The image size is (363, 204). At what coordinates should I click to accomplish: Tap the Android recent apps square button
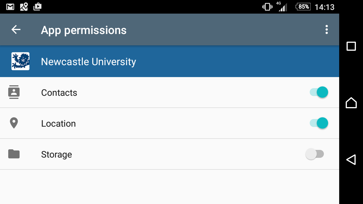tap(351, 46)
